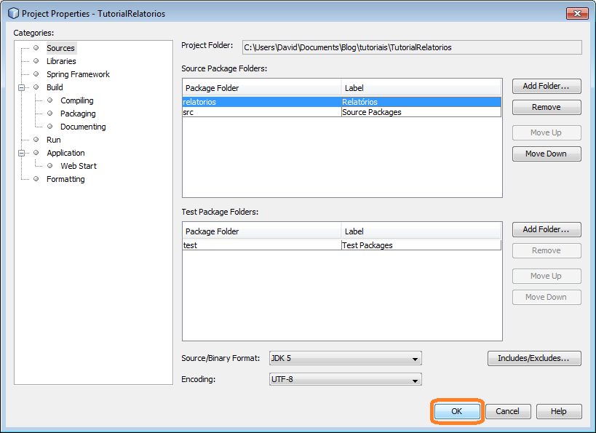Screen dimensions: 596x433
Task: Click Add Folder for Source Package Folders
Action: [546, 86]
